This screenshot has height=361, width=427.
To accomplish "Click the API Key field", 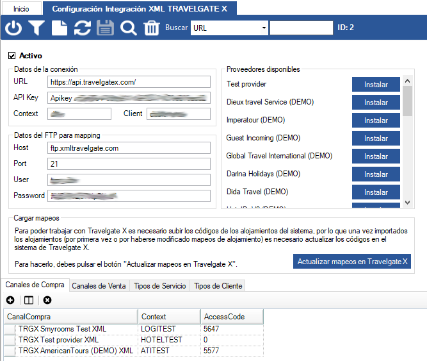I will 129,98.
